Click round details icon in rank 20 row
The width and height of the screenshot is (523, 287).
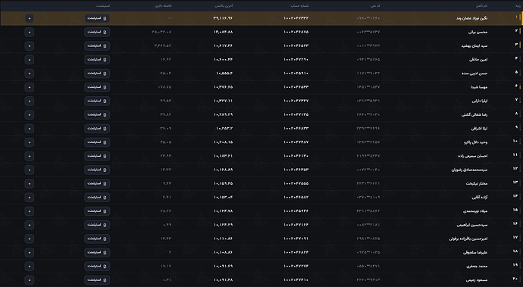[30, 280]
